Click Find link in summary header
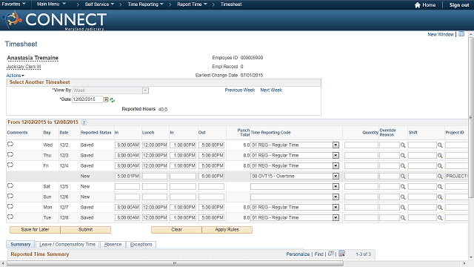Viewport: 474px width, 267px height. coord(319,254)
